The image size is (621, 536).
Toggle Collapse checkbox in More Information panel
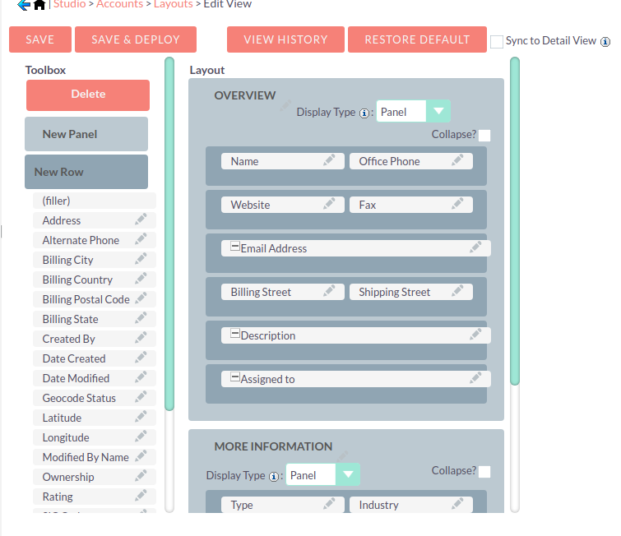(x=484, y=472)
